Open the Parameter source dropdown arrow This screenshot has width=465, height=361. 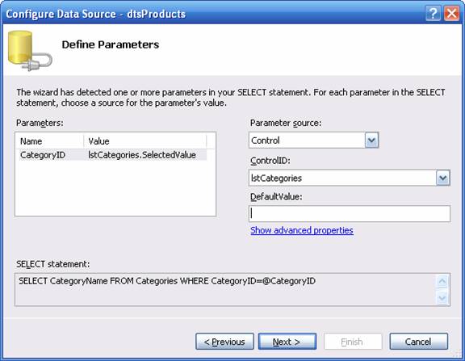click(x=371, y=141)
